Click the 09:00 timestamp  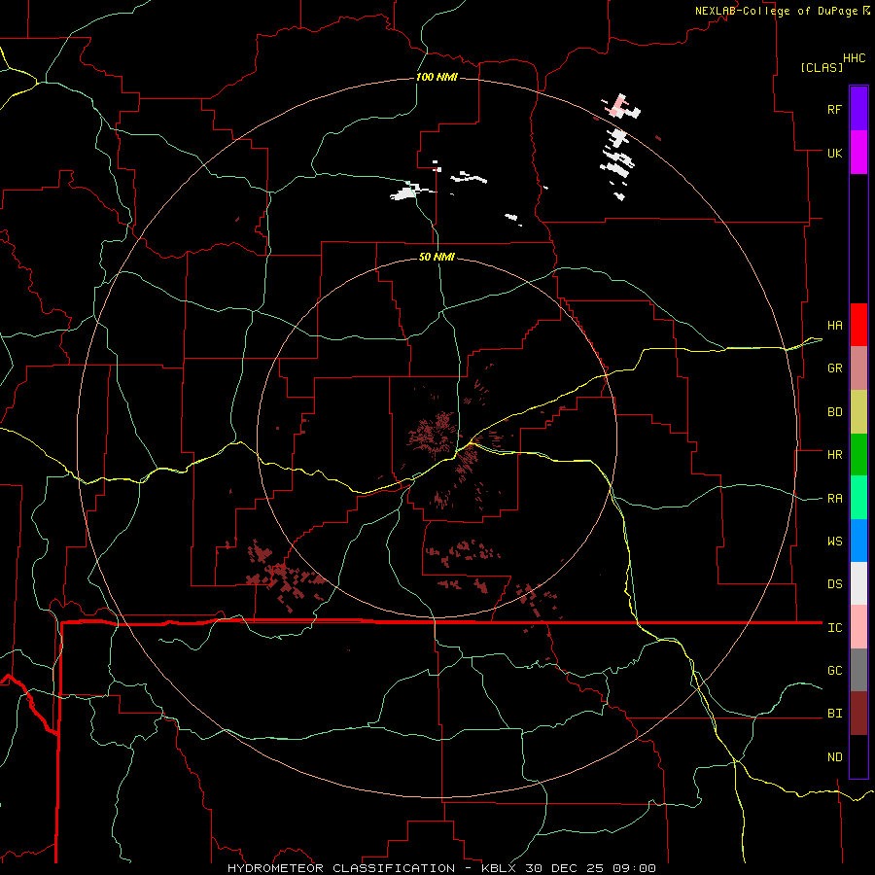pos(633,868)
